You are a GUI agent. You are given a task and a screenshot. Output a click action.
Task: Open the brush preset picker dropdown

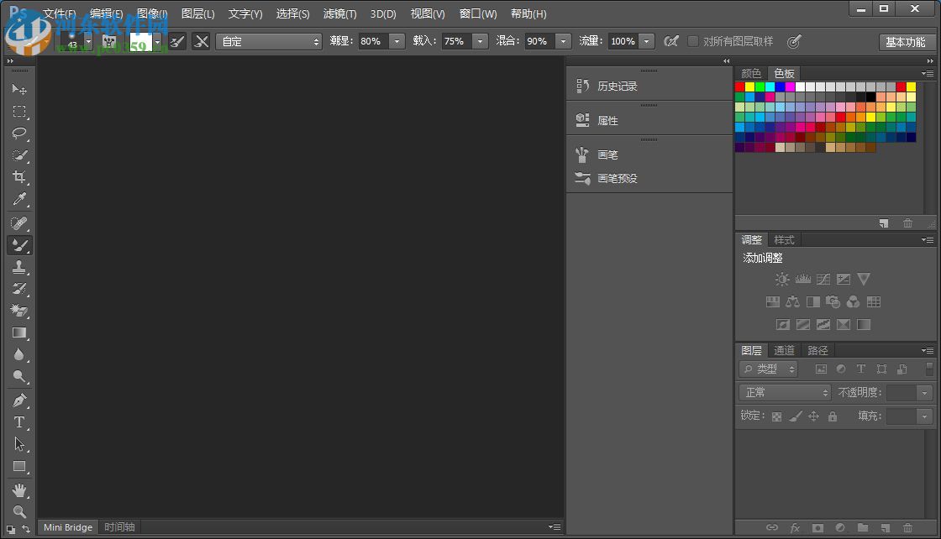click(x=88, y=41)
